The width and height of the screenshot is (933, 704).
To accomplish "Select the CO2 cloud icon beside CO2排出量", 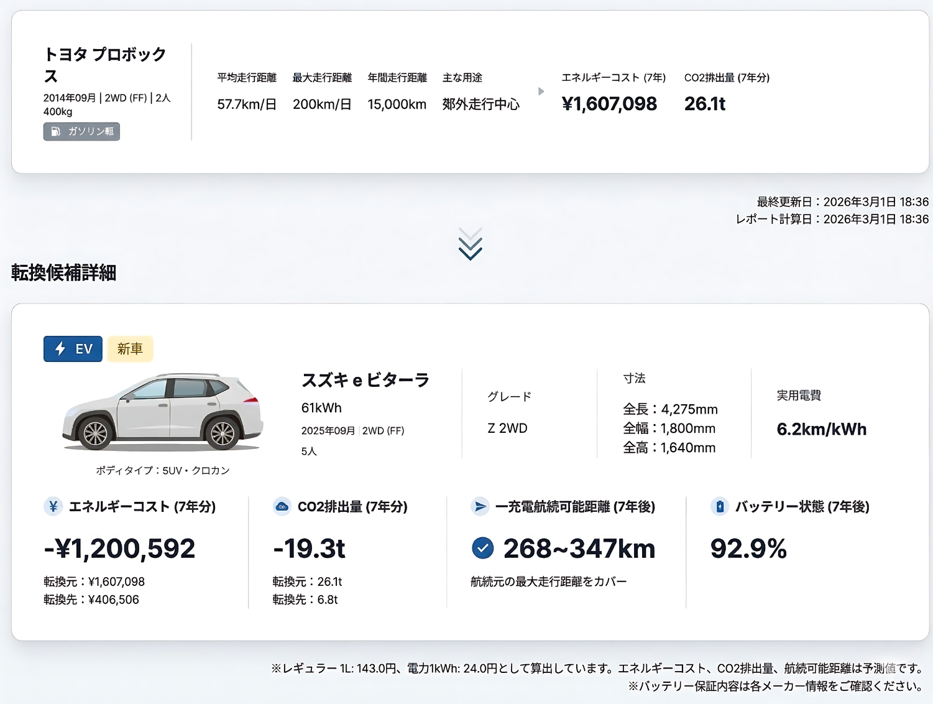I will point(282,507).
